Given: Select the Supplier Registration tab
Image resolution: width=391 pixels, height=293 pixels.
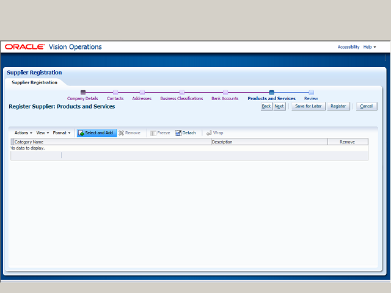Looking at the screenshot, I should point(34,82).
